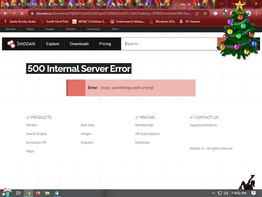Bookmark this page with the star icon
Viewport: 262px width, 197px height.
tap(205, 14)
